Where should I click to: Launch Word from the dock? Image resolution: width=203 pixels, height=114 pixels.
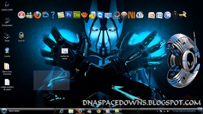click(159, 15)
